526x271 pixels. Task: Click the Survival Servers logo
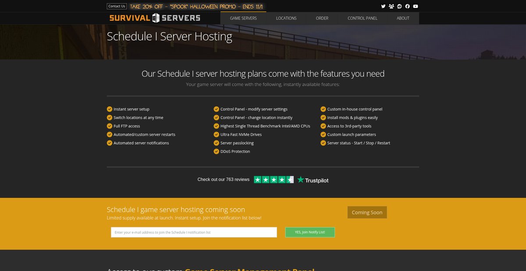155,18
